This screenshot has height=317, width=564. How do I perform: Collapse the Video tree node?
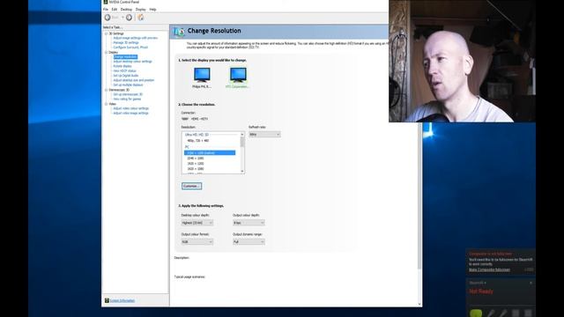click(106, 104)
